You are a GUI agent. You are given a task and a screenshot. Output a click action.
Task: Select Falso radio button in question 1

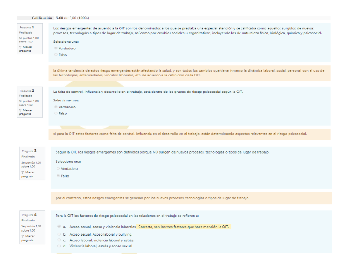[56, 55]
